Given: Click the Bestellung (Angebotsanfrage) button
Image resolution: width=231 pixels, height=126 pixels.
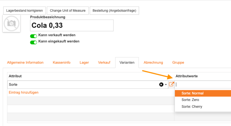Looking at the screenshot, I should point(114,11).
